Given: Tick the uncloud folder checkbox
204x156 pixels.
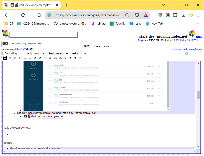Looking at the screenshot, I should 50,89.
